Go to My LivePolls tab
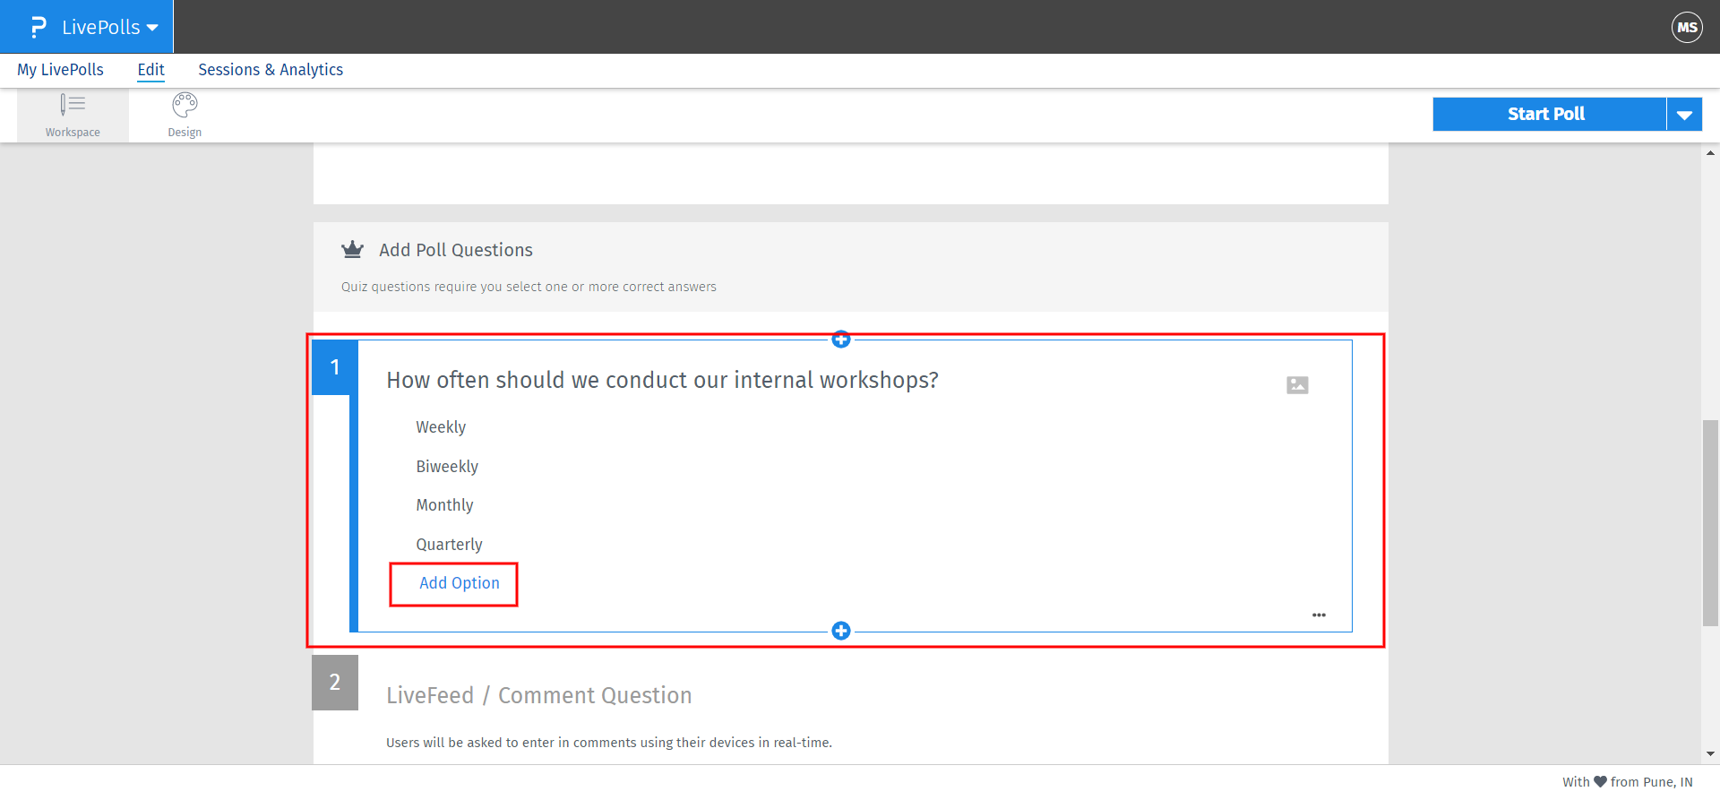The image size is (1720, 800). (60, 70)
